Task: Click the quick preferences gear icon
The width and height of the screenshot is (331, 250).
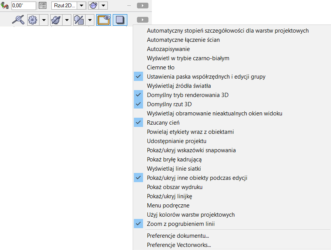Action: pyautogui.click(x=33, y=20)
